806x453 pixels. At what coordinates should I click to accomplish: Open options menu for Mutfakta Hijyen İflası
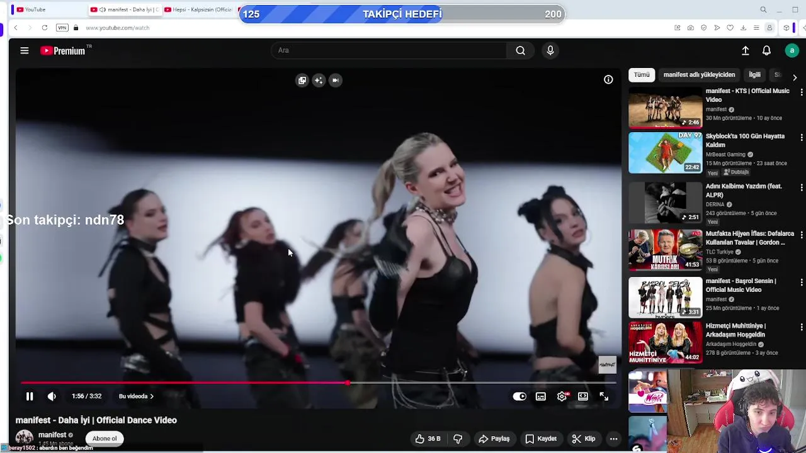[x=801, y=235]
